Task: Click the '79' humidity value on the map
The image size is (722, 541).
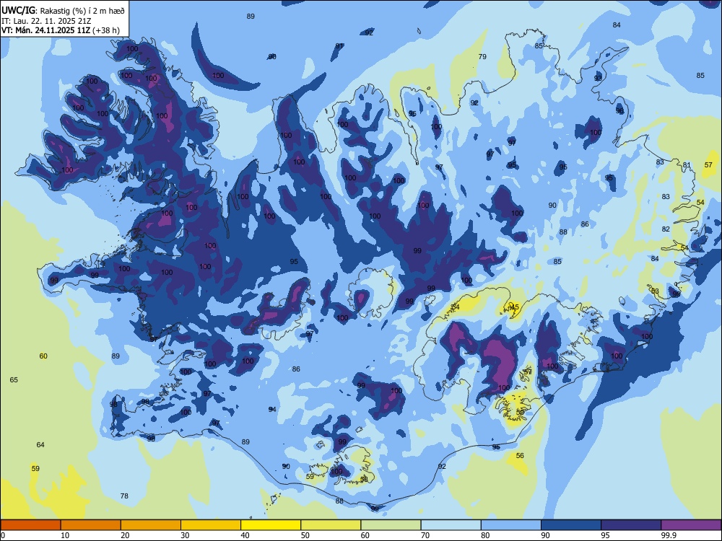Action: point(482,56)
